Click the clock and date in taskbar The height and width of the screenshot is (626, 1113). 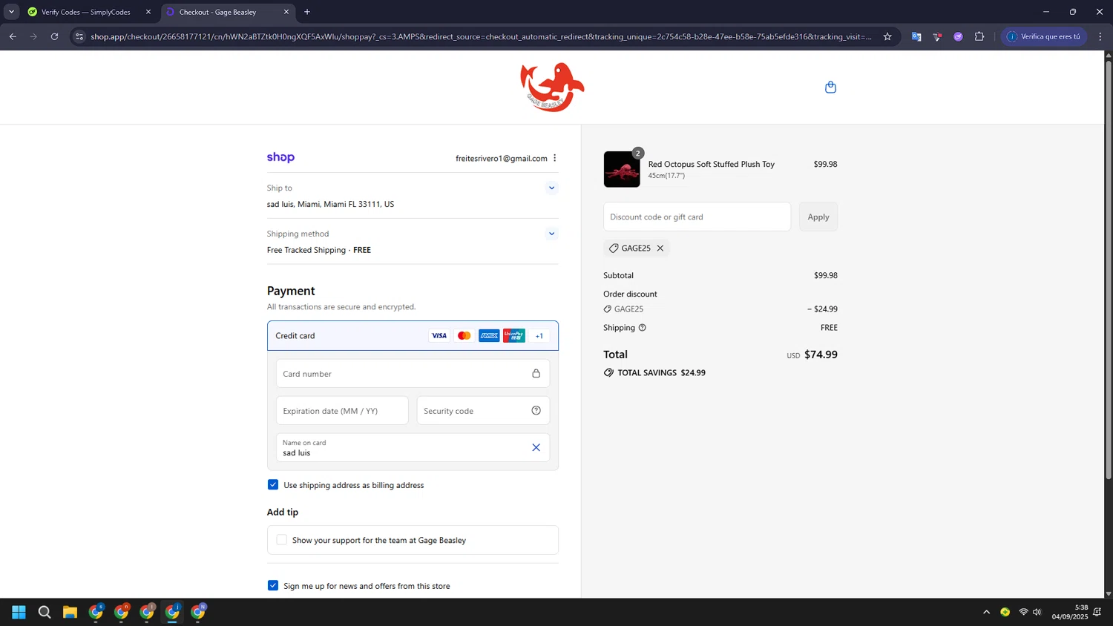1069,612
